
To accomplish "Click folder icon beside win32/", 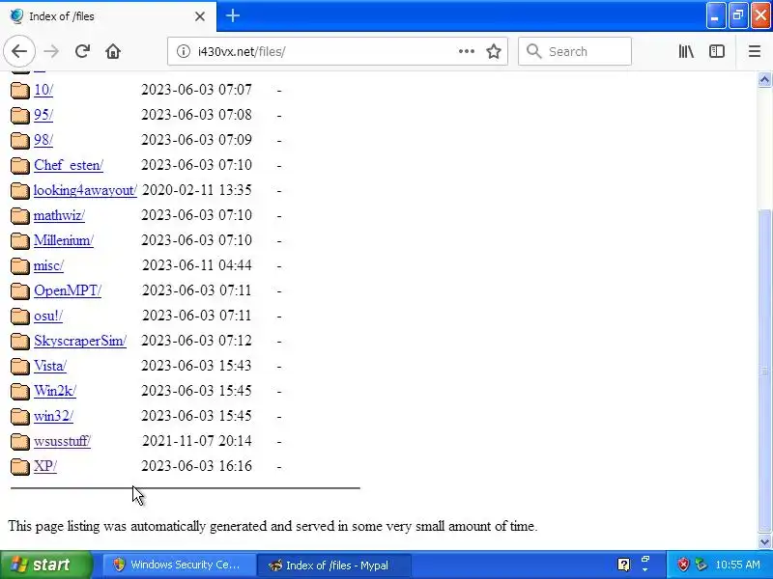I will tap(19, 417).
